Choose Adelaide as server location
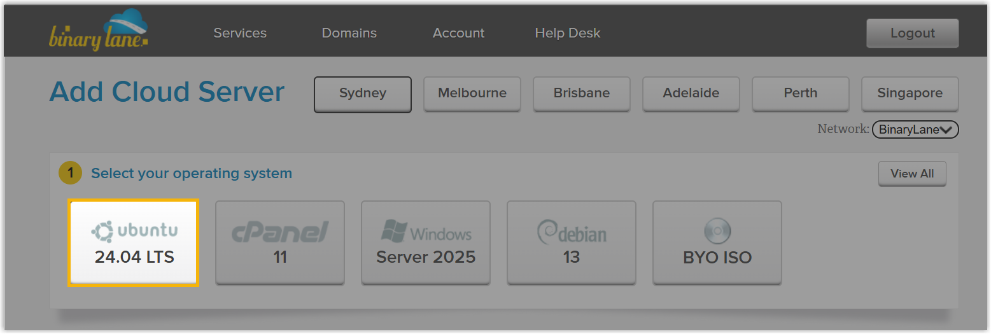Image resolution: width=991 pixels, height=334 pixels. tap(691, 94)
